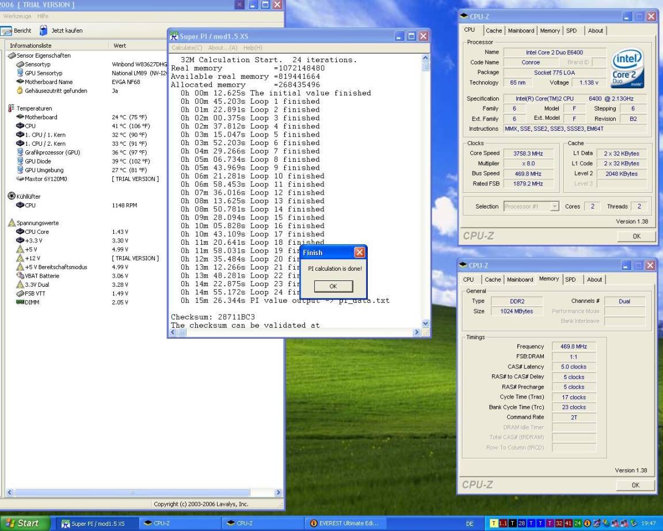The image size is (663, 531).
Task: Click the black T tray icon
Action: pos(512,524)
